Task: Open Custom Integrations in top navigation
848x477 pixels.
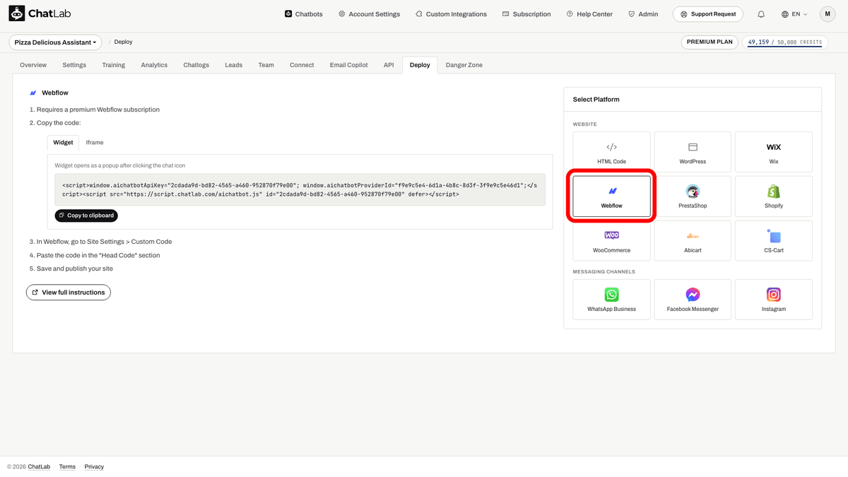Action: (x=451, y=14)
